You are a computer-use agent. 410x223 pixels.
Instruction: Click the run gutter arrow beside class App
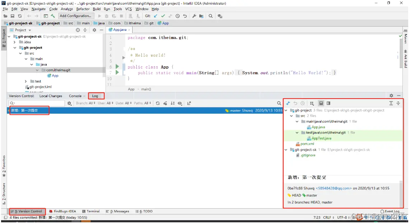click(x=117, y=67)
